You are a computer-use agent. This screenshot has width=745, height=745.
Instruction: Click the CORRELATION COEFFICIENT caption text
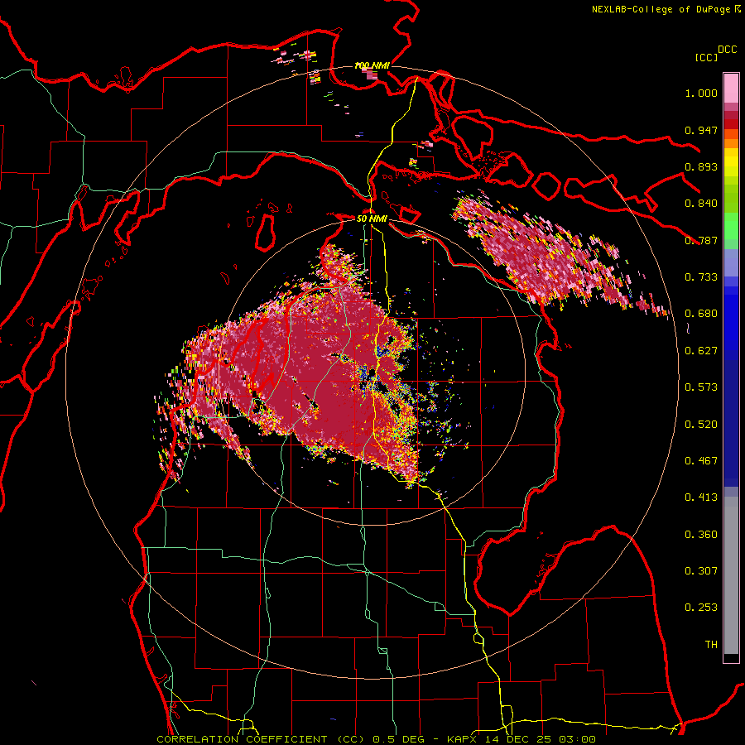coord(242,739)
